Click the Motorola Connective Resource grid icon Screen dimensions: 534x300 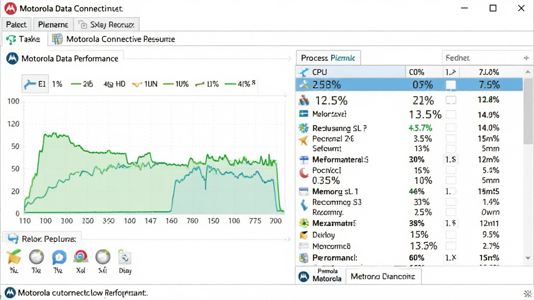(x=57, y=39)
